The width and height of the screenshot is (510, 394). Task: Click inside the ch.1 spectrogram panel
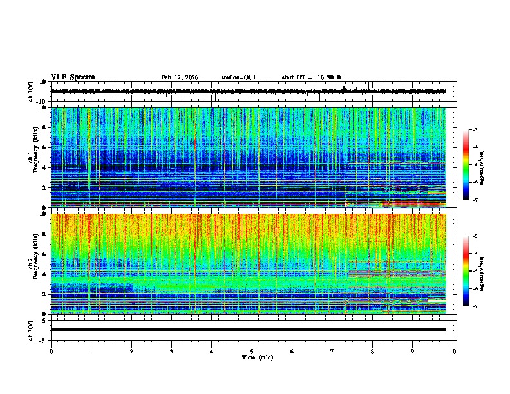248,157
